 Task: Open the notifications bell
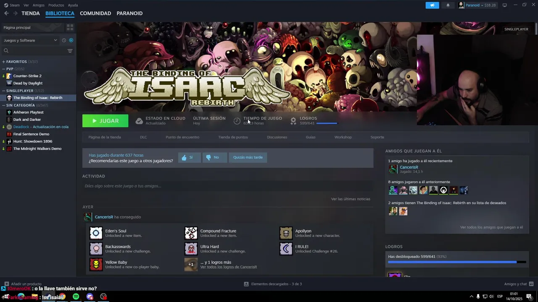click(448, 5)
